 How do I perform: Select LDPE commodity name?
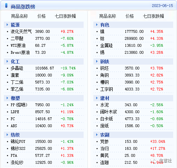pyautogui.click(x=15, y=112)
